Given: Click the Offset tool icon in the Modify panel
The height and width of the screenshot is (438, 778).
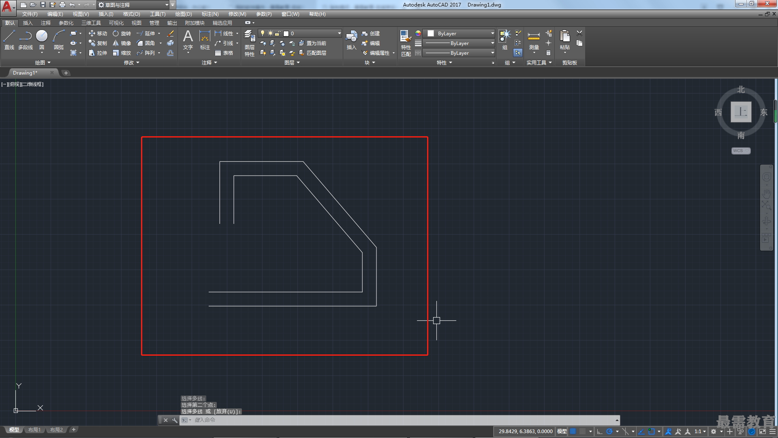Looking at the screenshot, I should pos(171,53).
